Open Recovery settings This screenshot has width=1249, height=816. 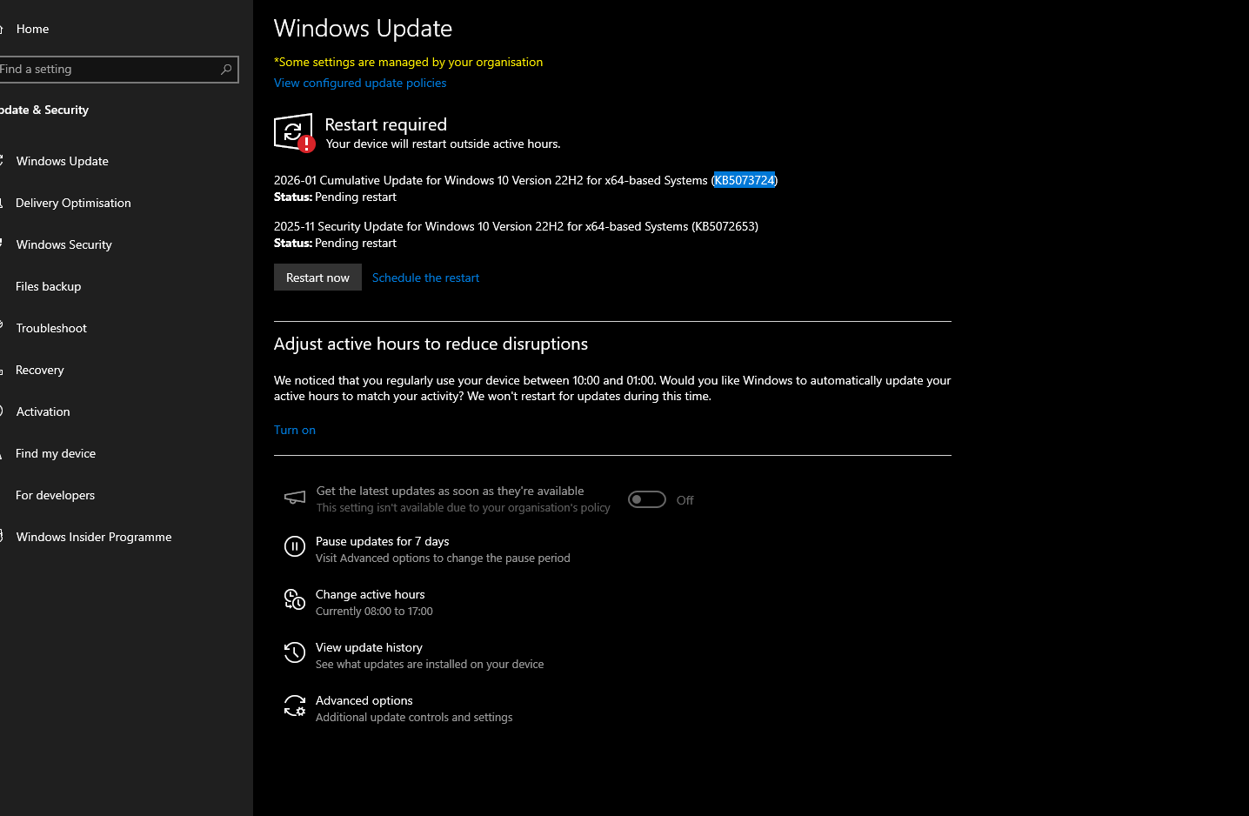point(39,370)
